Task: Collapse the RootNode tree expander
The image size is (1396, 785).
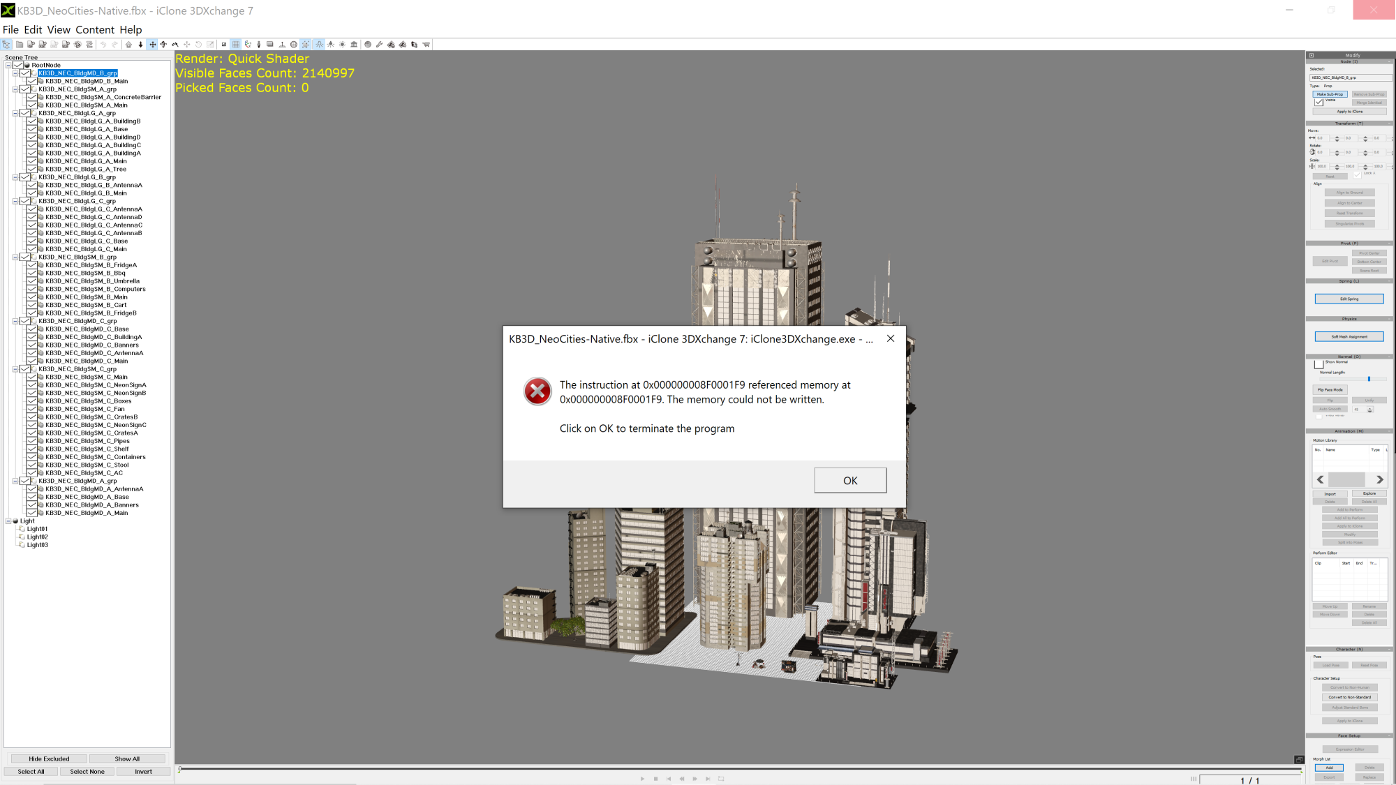Action: pyautogui.click(x=8, y=65)
